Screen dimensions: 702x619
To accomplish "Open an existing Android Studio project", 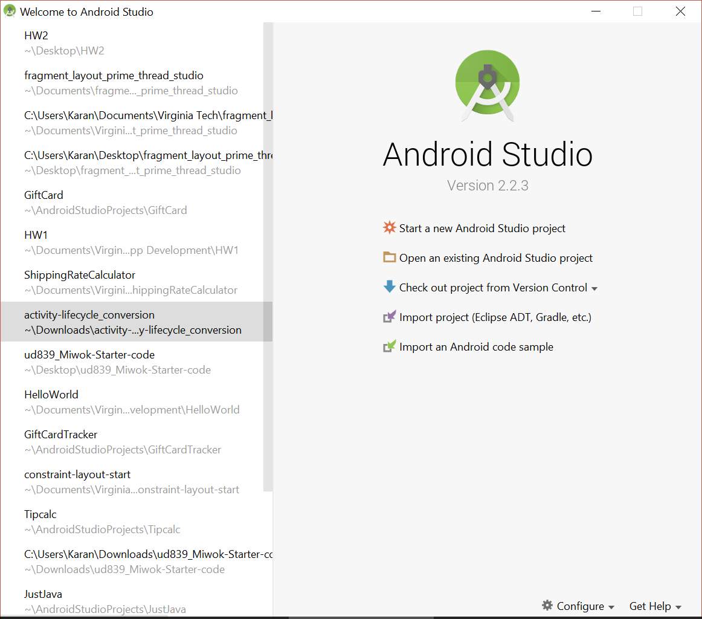I will [495, 258].
